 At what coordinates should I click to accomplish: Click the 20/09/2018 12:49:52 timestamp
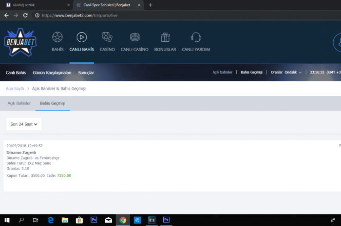[24, 146]
